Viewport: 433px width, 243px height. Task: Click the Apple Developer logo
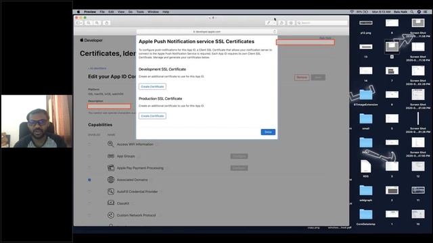click(x=91, y=40)
